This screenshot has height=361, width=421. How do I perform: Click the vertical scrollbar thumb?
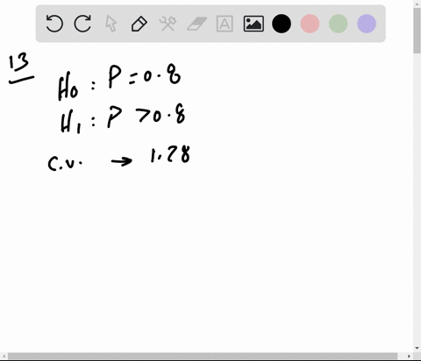pos(417,31)
